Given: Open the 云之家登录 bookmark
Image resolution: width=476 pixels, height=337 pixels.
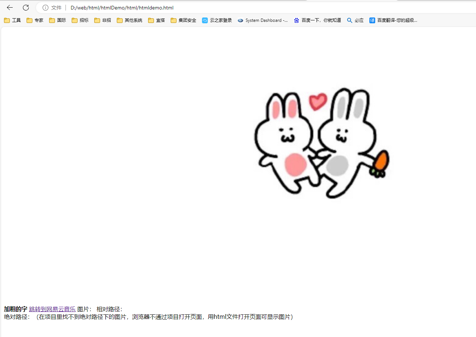Looking at the screenshot, I should click(217, 20).
